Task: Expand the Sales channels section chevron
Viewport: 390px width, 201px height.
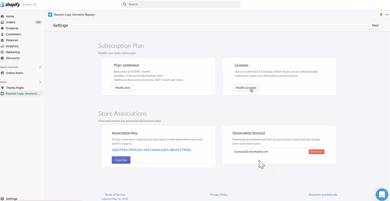Action: (x=40, y=67)
